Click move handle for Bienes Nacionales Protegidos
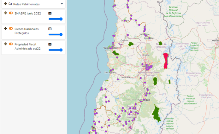 [x=5, y=29]
